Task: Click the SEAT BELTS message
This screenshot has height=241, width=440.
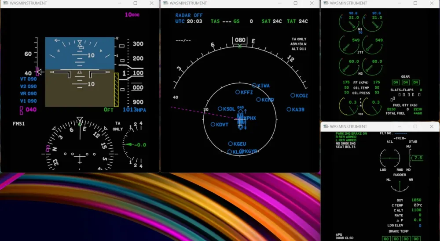Action: pos(345,147)
